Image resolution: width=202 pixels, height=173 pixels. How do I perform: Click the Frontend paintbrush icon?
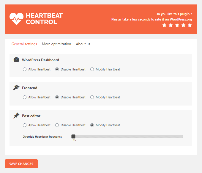pos(16,87)
